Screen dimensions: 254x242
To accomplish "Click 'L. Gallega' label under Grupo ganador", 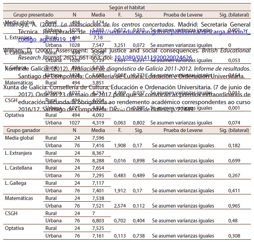I will coord(15,183).
